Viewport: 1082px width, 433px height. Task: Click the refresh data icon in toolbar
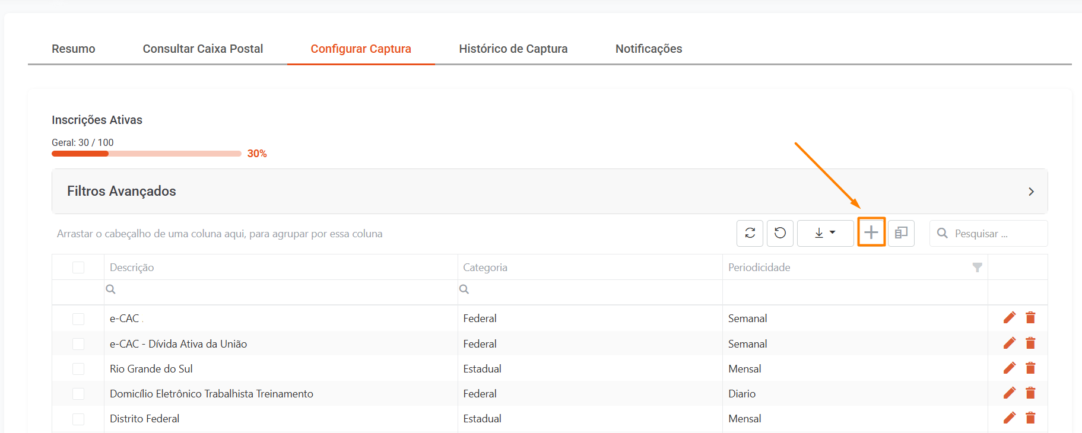click(750, 233)
